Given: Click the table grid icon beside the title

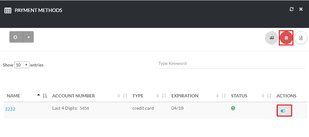Looking at the screenshot, I should point(8,10).
